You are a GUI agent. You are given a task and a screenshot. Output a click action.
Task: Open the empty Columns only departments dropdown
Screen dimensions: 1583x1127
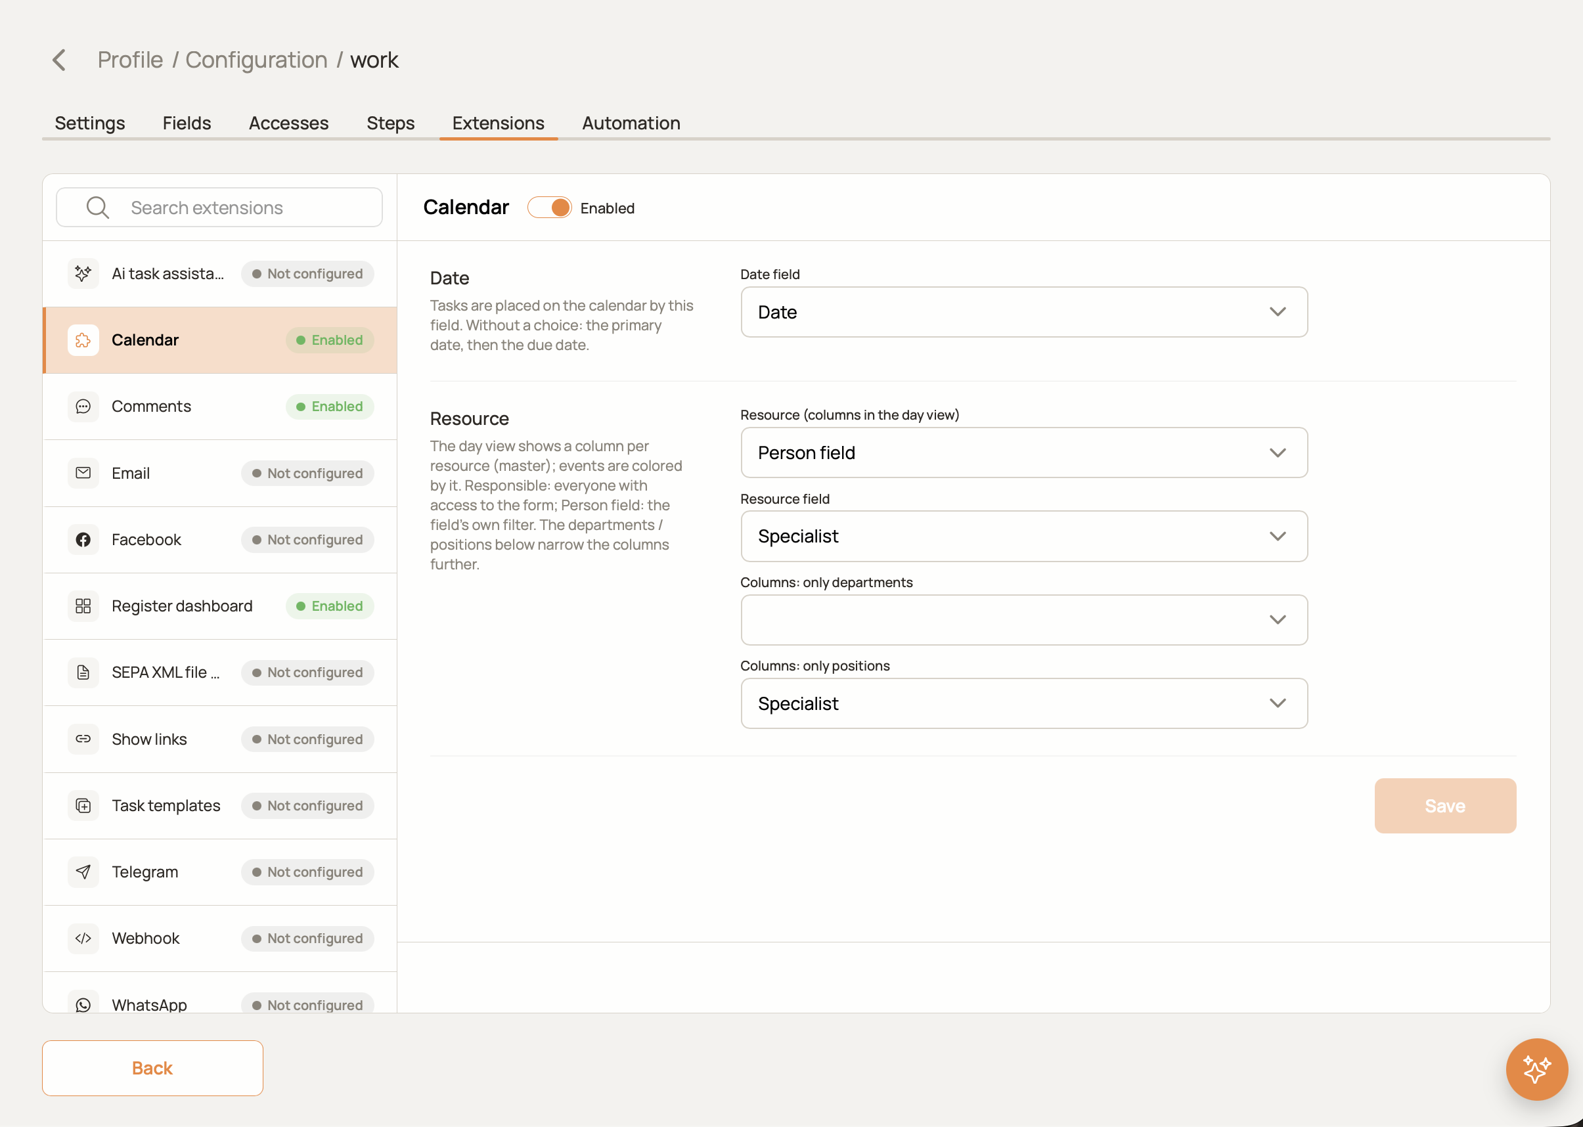1024,620
